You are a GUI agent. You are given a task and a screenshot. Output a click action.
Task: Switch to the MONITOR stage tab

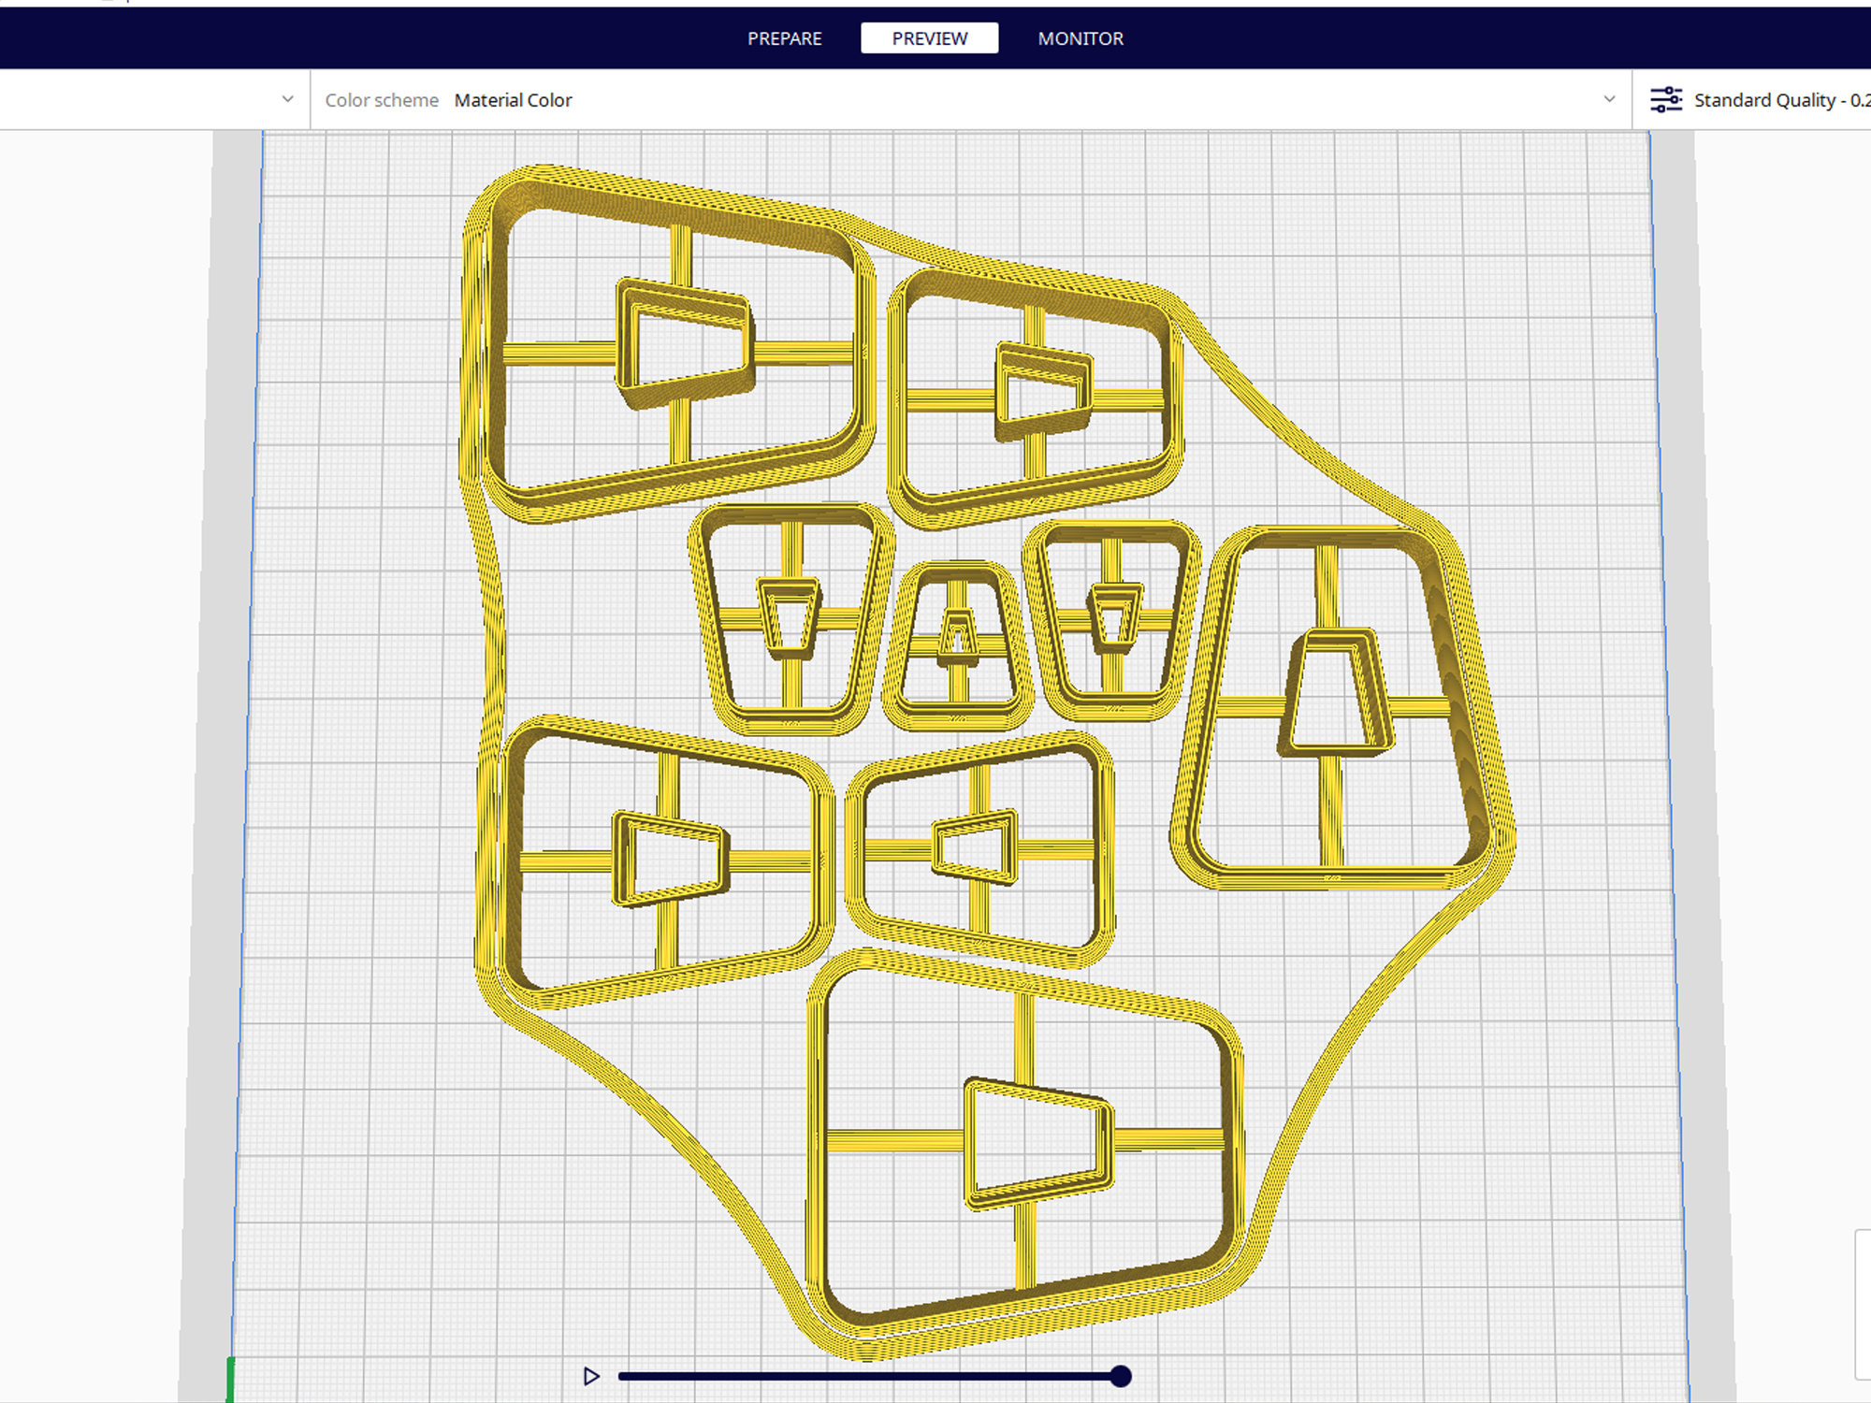tap(1080, 38)
